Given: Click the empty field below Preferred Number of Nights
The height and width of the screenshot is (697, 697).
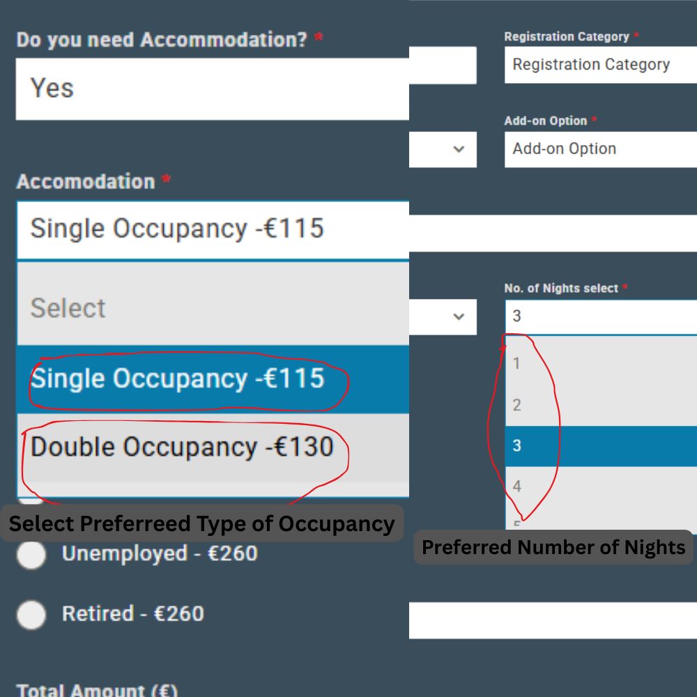Looking at the screenshot, I should coord(552,620).
